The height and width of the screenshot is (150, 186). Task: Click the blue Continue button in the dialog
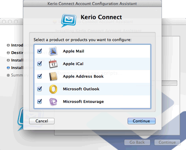(141, 121)
